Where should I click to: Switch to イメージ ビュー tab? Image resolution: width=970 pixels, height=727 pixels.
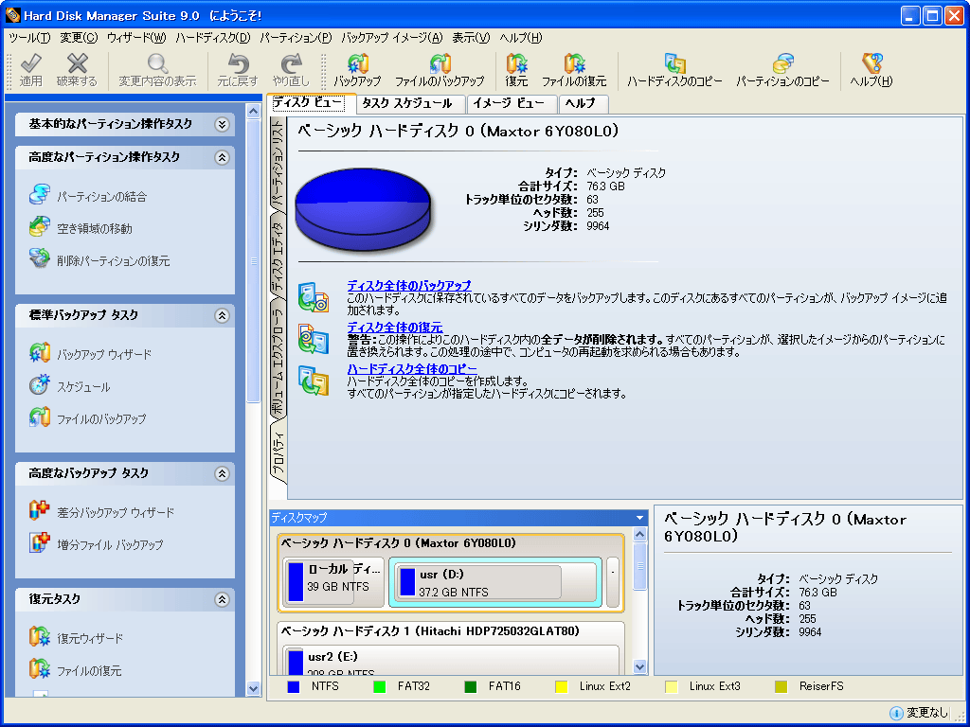[512, 104]
